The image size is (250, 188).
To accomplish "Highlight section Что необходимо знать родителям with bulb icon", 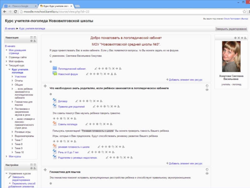I will (207, 86).
